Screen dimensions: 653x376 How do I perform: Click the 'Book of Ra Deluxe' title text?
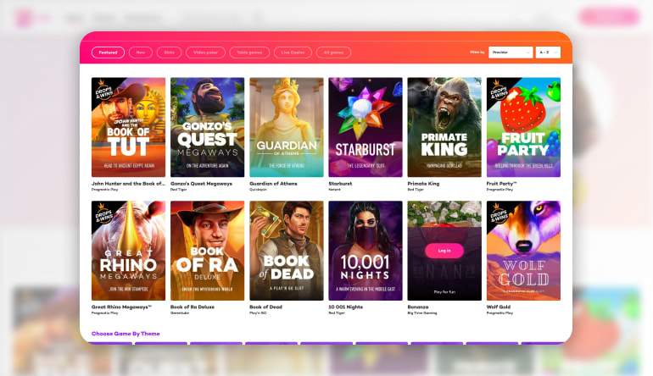pos(193,307)
